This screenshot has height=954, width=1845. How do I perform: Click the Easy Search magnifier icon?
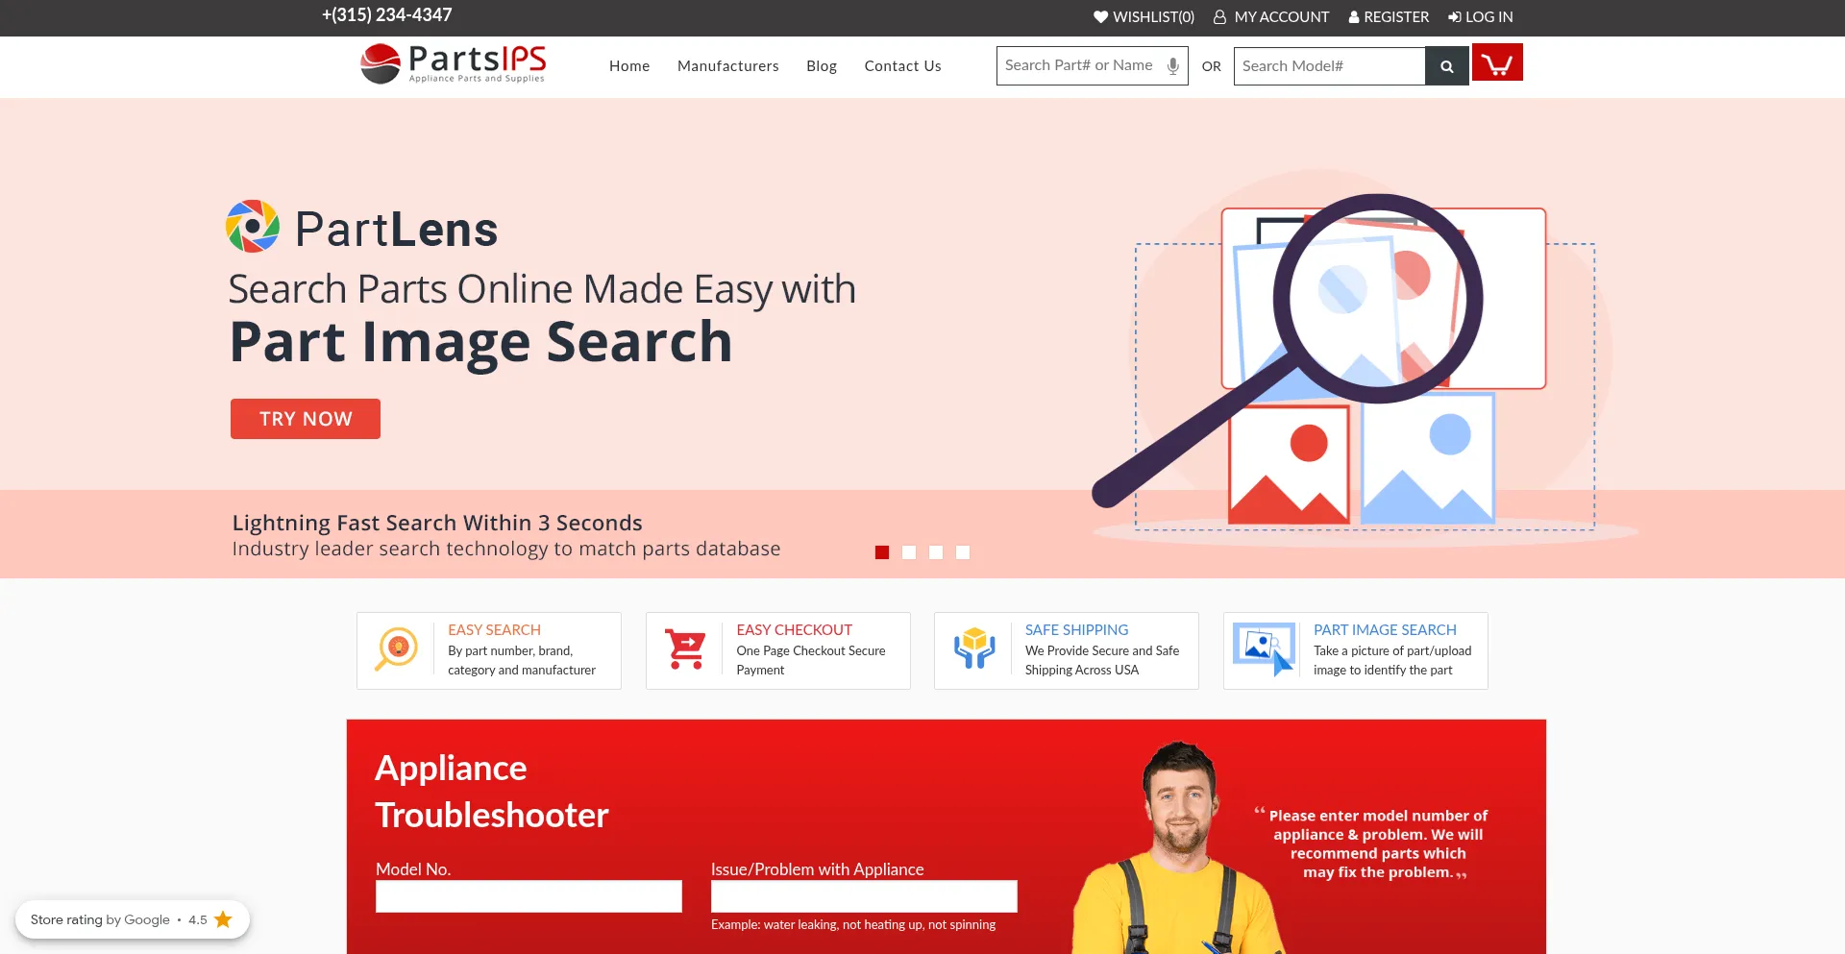(397, 649)
